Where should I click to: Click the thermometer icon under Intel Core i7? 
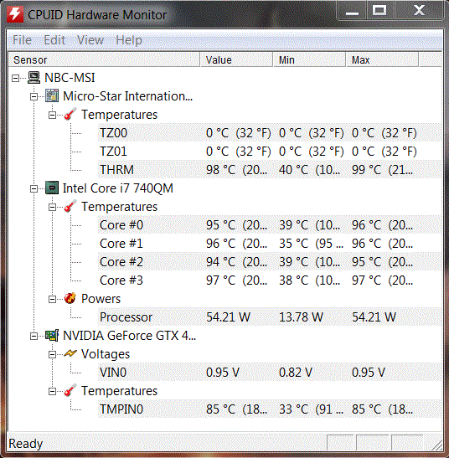[70, 206]
